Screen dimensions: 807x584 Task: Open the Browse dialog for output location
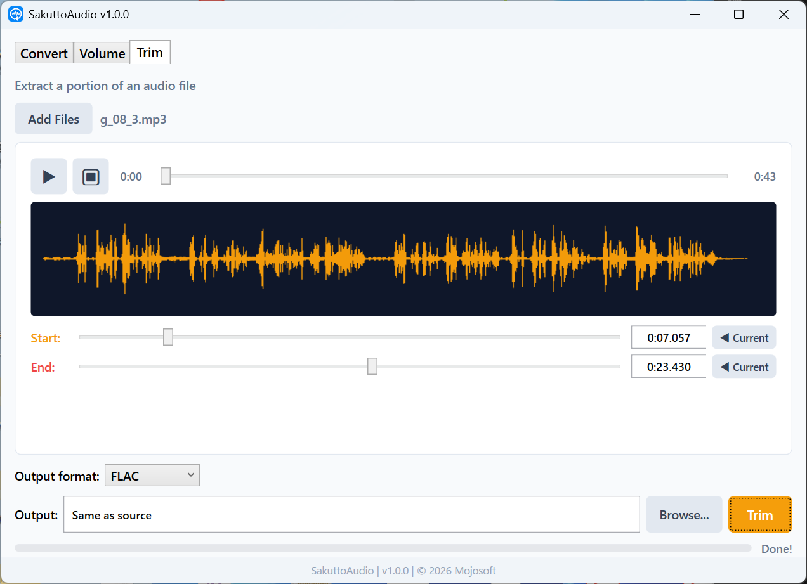tap(684, 514)
